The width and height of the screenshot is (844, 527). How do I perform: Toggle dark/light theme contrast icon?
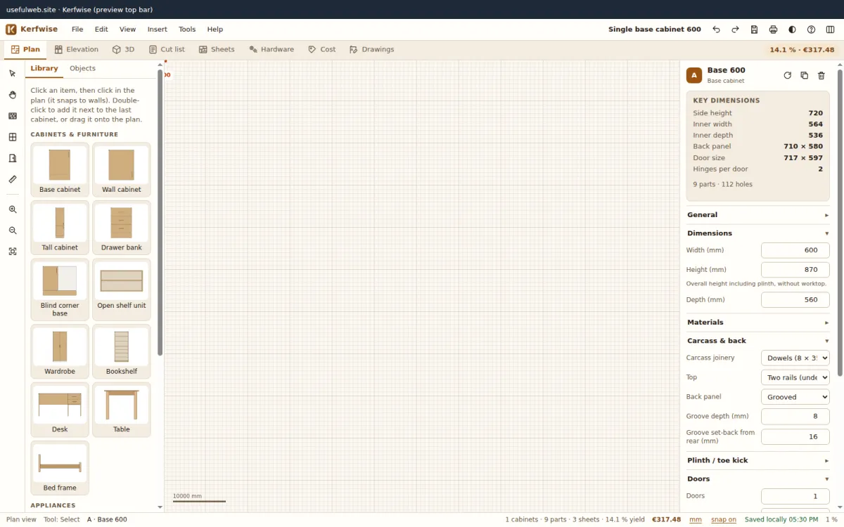pyautogui.click(x=792, y=30)
